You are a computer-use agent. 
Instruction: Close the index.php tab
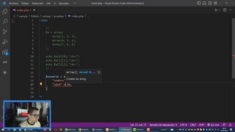(34, 10)
